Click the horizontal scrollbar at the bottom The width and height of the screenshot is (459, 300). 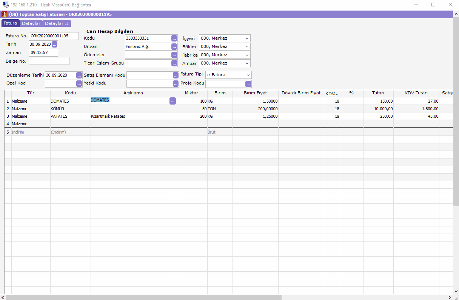tap(143, 297)
